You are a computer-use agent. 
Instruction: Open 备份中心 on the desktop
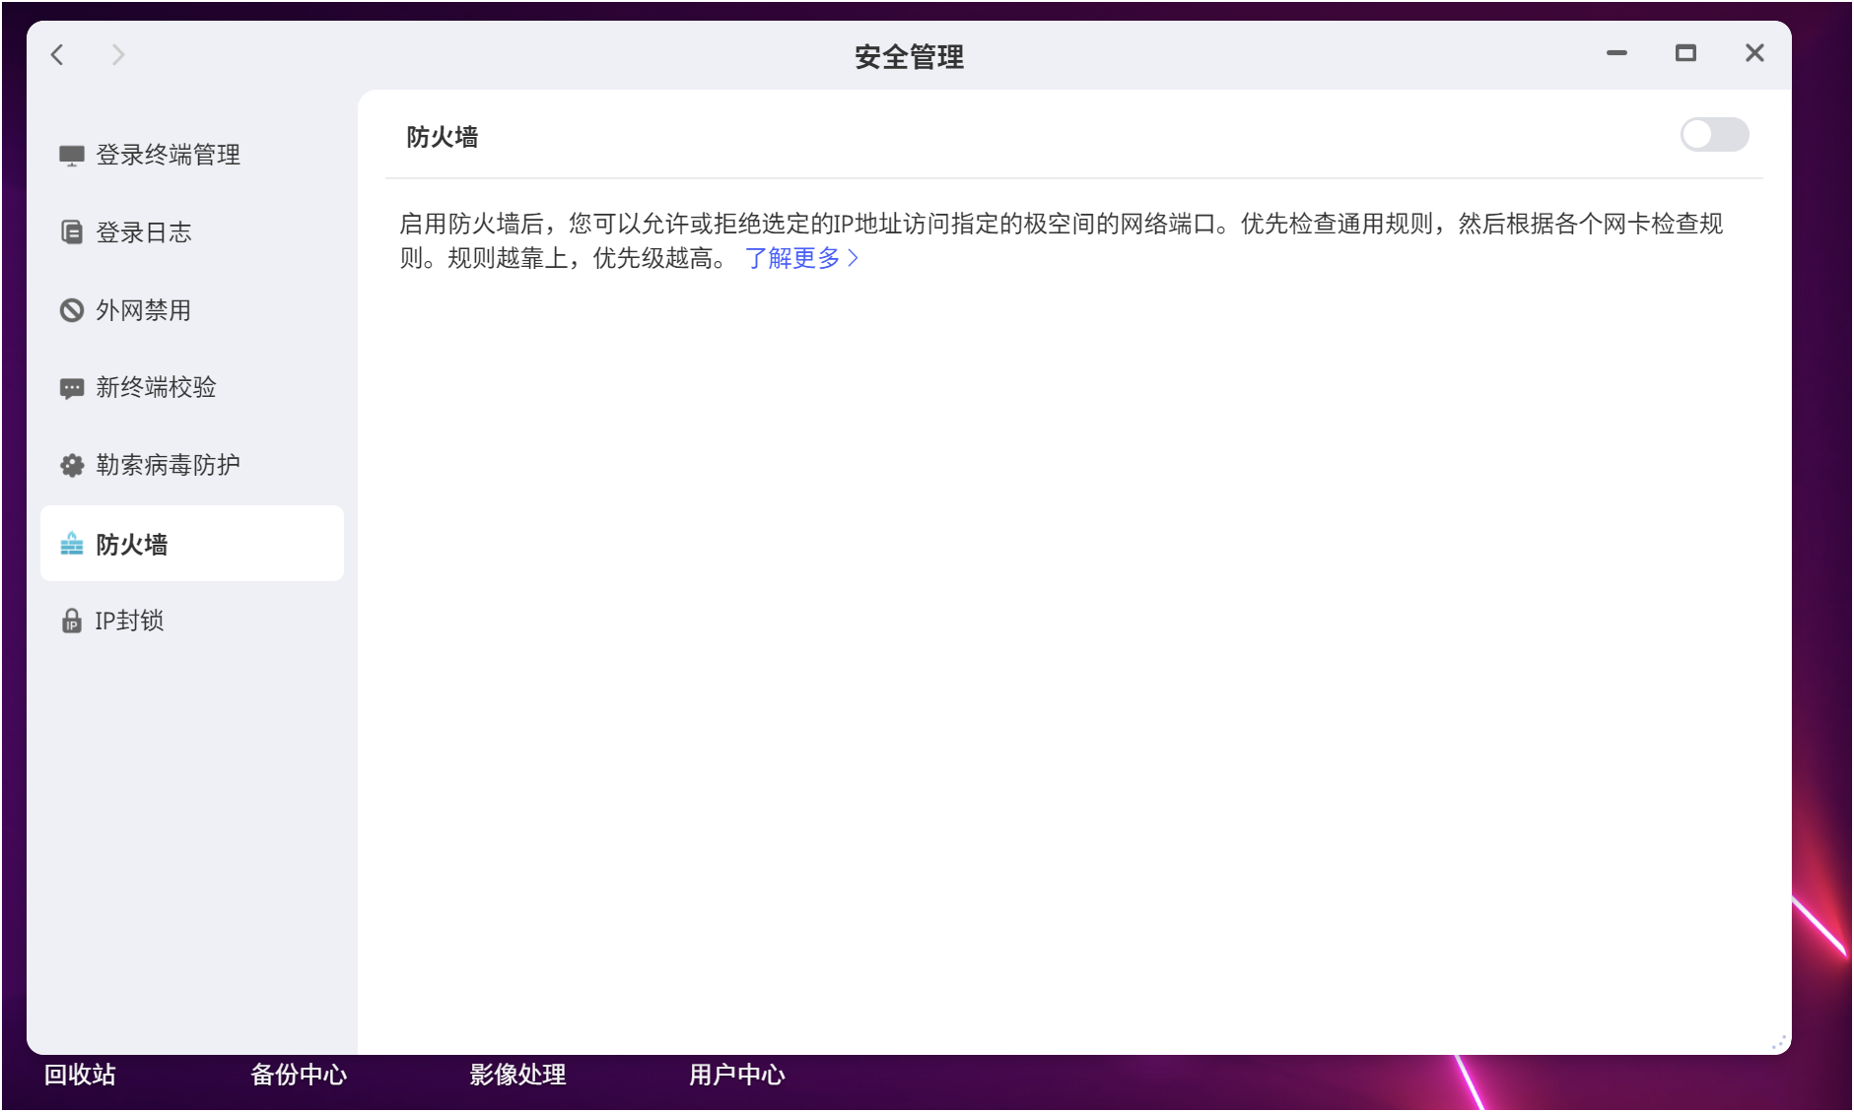pyautogui.click(x=299, y=1075)
